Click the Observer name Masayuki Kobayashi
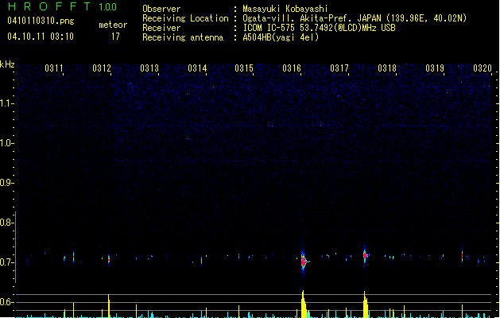 click(x=285, y=9)
